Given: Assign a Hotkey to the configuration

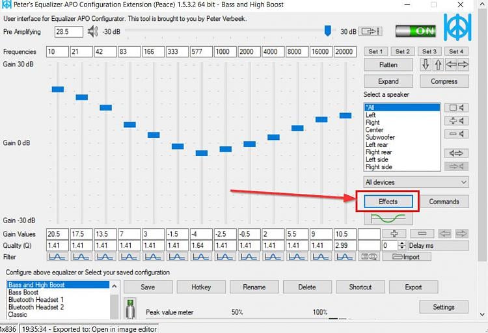Looking at the screenshot, I should click(x=201, y=287).
